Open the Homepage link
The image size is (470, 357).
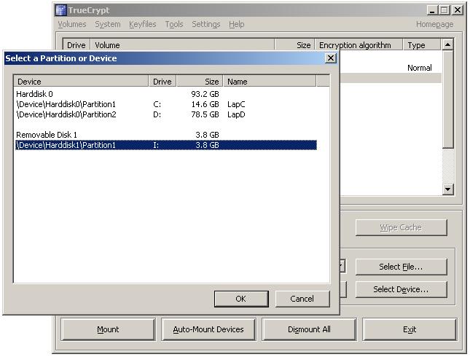[434, 24]
